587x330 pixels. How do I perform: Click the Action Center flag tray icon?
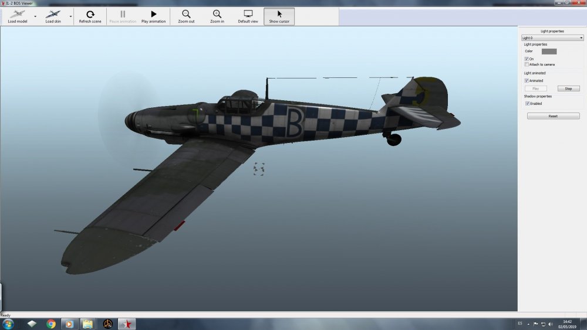536,324
